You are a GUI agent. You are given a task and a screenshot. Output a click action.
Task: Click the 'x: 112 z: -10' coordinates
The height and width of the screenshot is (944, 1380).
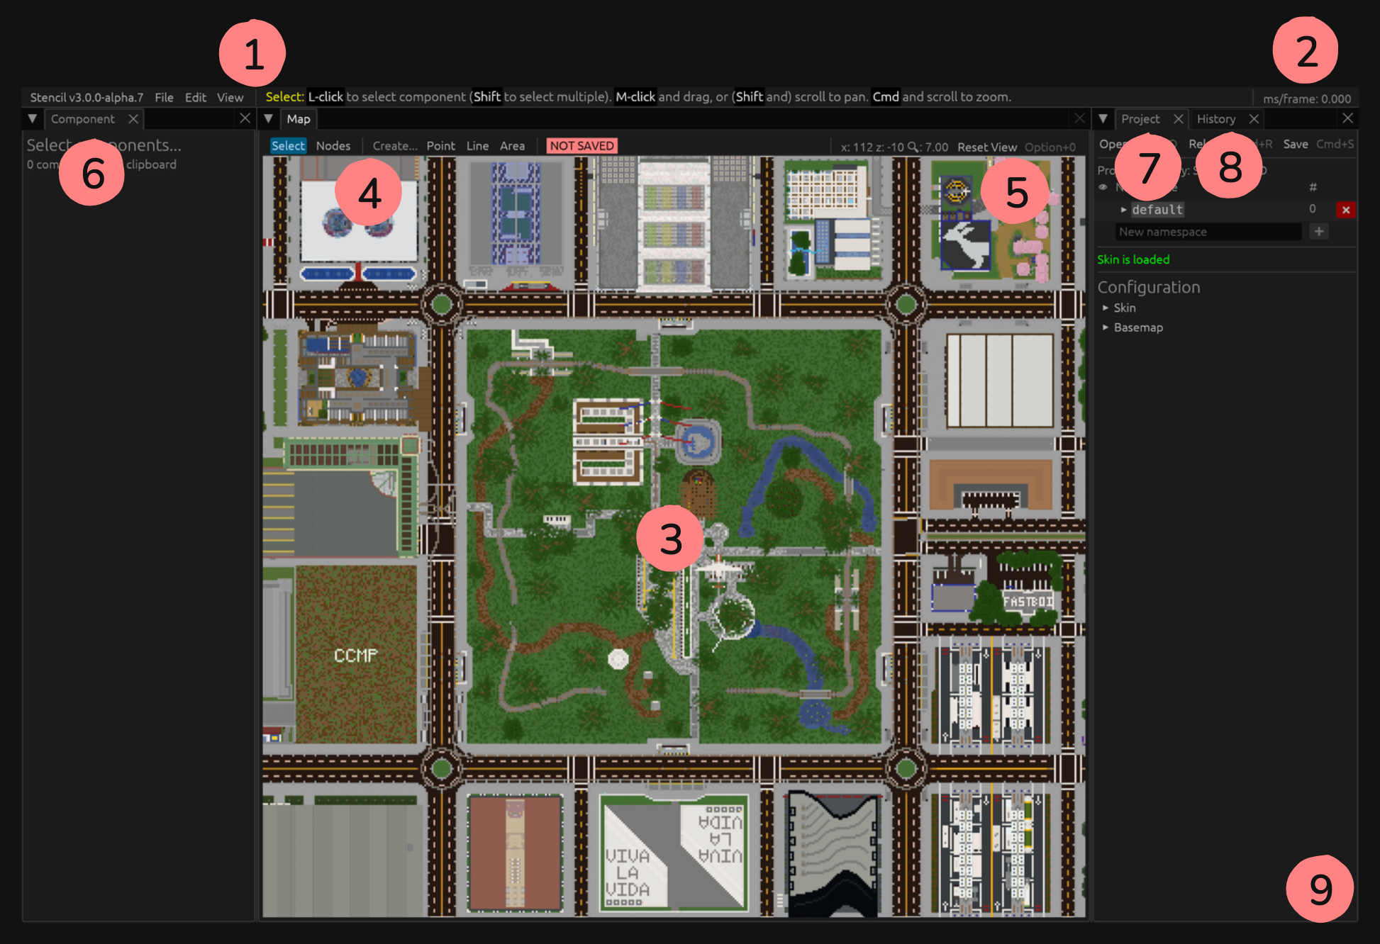(872, 147)
